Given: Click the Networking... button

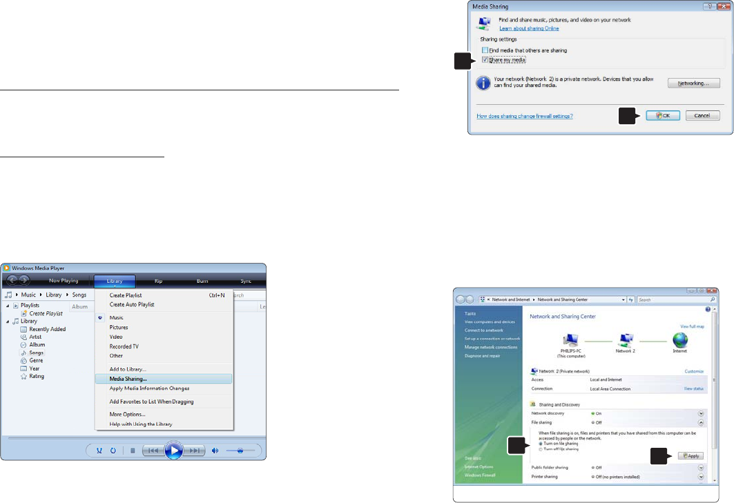Looking at the screenshot, I should [693, 83].
